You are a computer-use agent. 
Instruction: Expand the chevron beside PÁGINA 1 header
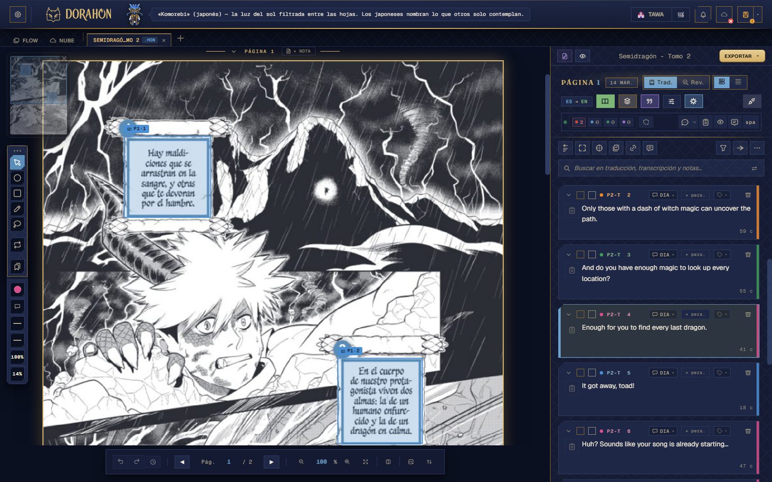click(234, 51)
